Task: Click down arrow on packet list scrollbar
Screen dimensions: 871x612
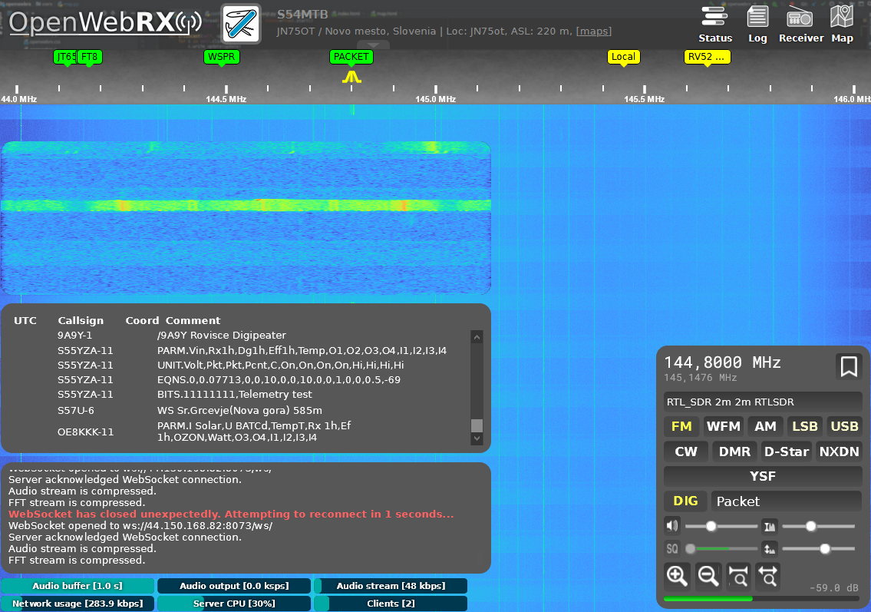Action: (477, 438)
